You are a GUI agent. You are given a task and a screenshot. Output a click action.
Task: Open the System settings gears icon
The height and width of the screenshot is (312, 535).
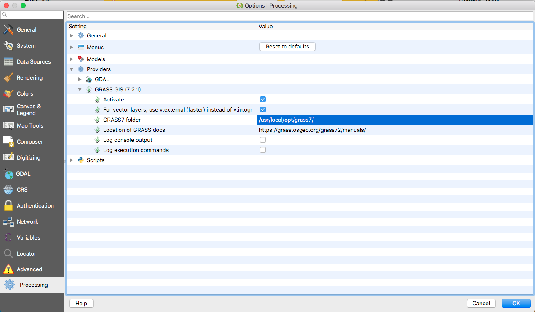click(x=8, y=46)
